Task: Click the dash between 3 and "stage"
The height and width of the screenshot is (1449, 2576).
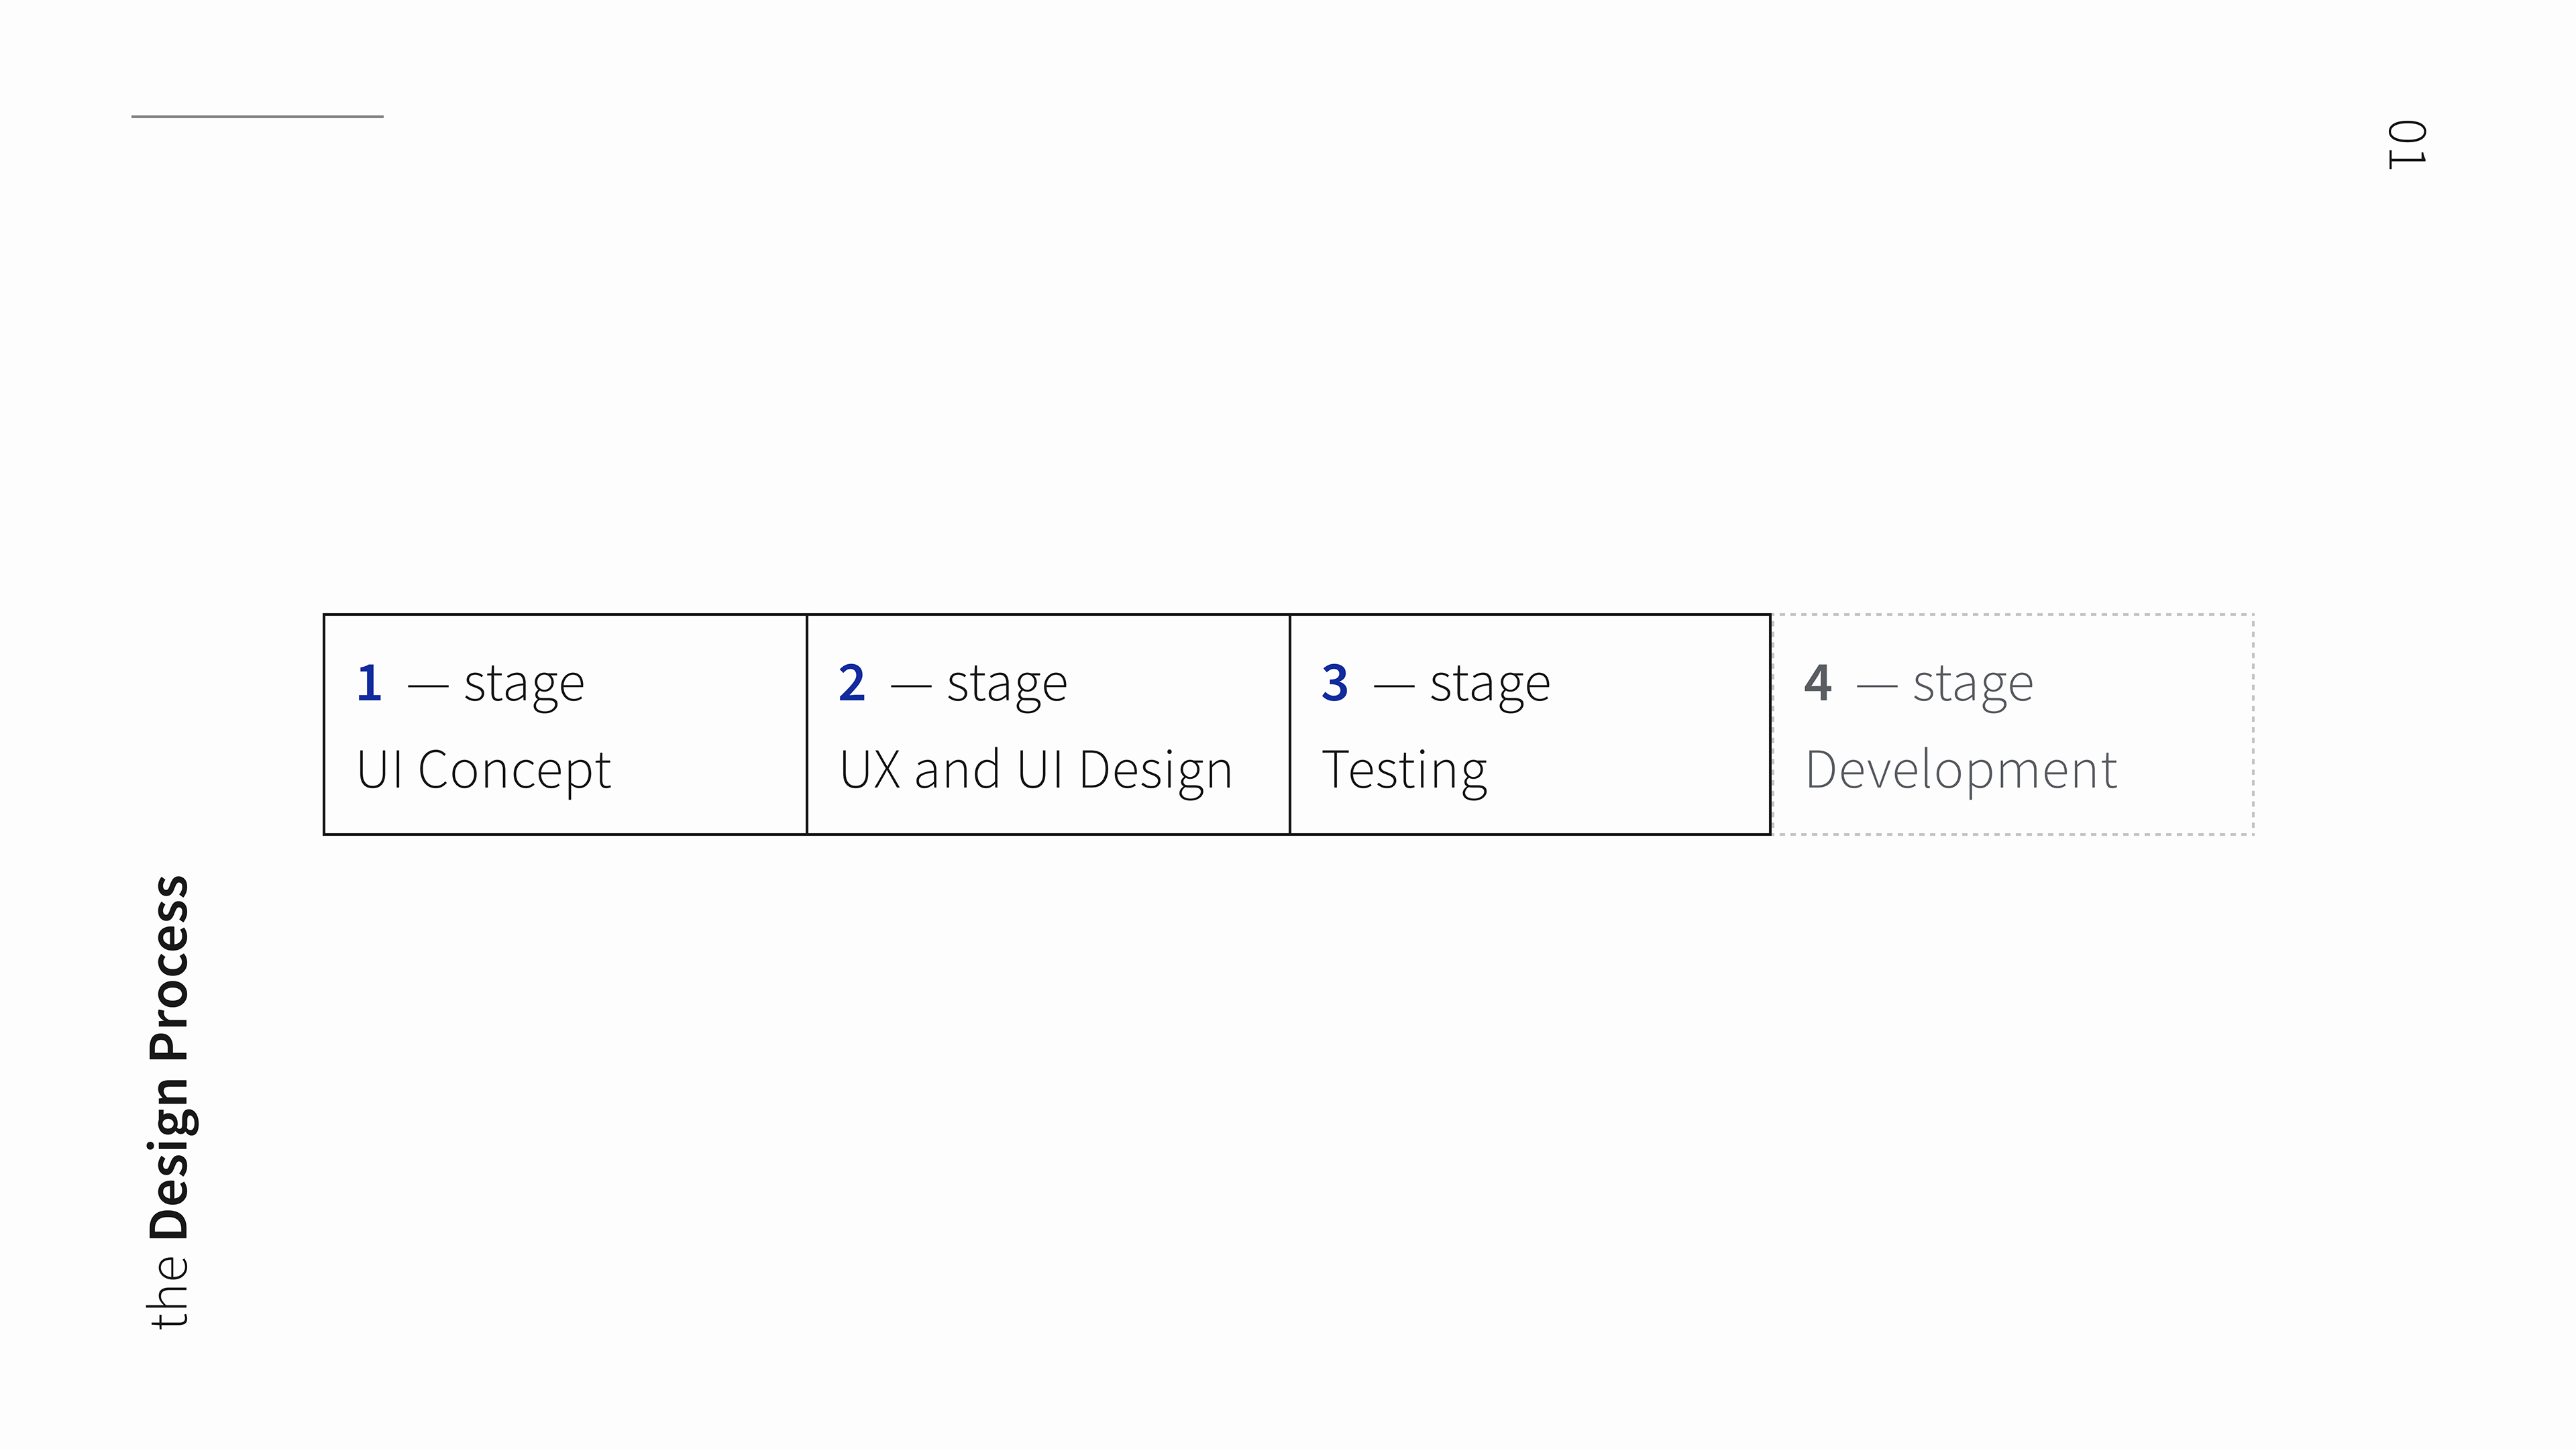Action: pyautogui.click(x=1393, y=687)
